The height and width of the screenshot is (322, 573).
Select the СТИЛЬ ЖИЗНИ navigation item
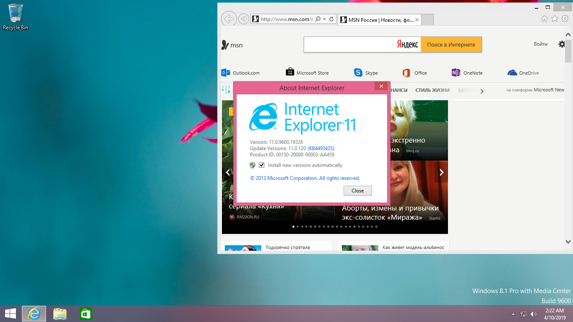tap(432, 90)
